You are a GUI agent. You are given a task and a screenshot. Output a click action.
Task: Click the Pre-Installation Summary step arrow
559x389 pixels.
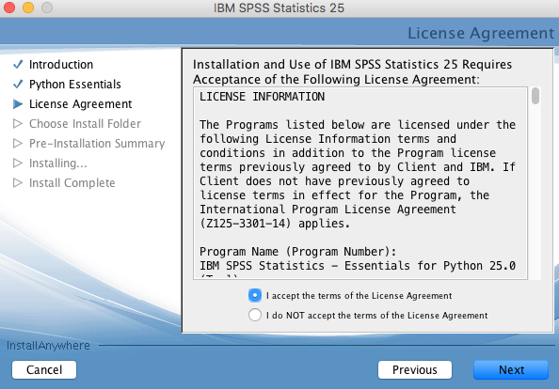(18, 144)
